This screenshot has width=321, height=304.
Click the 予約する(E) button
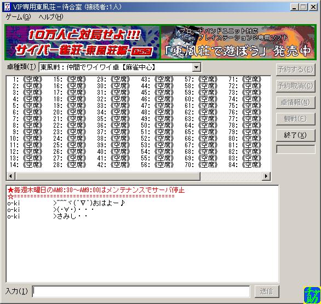click(295, 70)
